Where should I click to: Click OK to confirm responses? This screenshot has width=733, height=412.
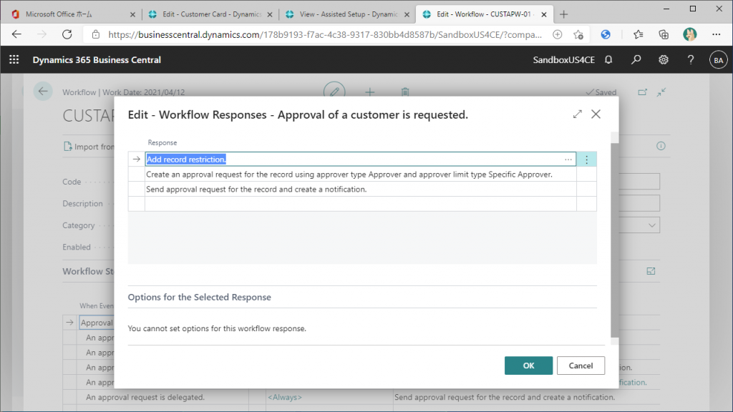(528, 366)
